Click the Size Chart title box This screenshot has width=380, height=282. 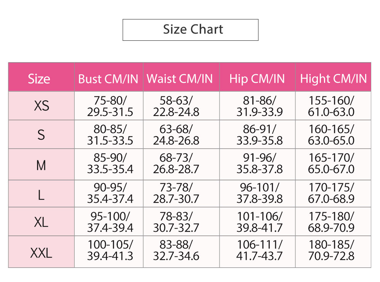[x=191, y=30]
